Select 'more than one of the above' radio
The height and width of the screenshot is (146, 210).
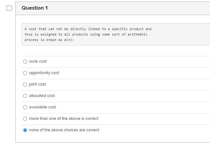25,119
